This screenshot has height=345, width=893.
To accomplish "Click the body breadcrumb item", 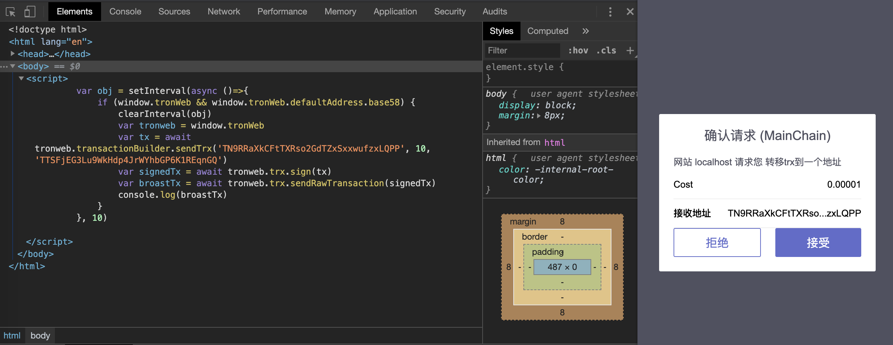I will pyautogui.click(x=40, y=336).
